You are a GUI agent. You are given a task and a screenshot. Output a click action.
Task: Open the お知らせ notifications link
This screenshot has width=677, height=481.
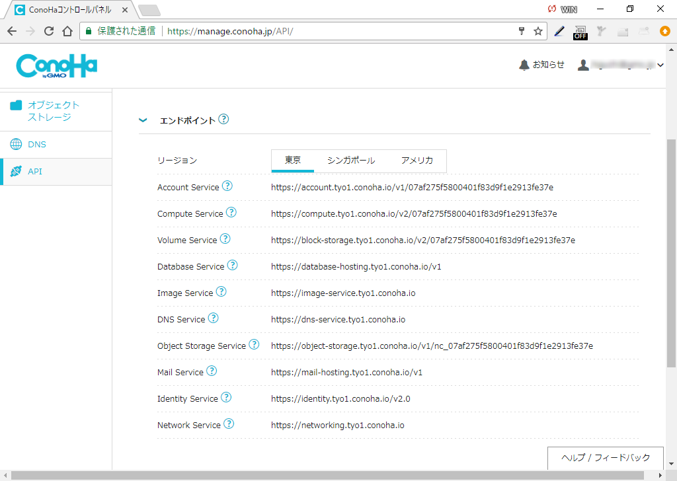[x=548, y=65]
